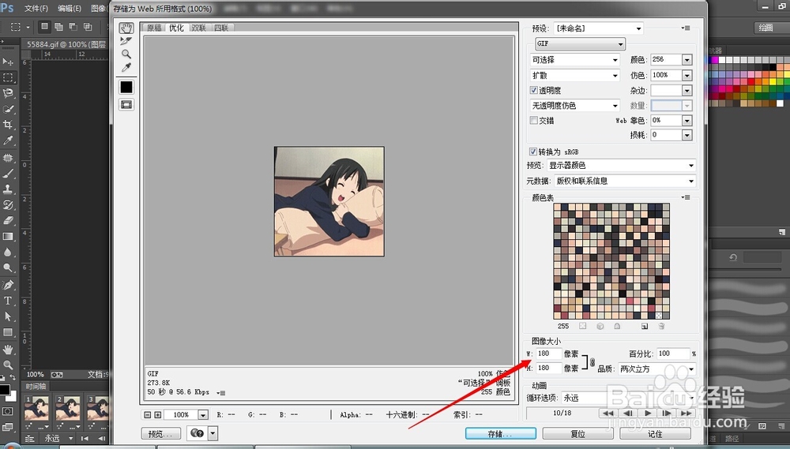Delete selected color trash icon under color table

coord(661,326)
